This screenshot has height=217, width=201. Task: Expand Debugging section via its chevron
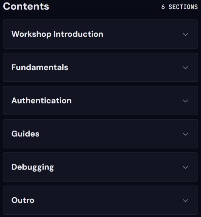pyautogui.click(x=185, y=167)
